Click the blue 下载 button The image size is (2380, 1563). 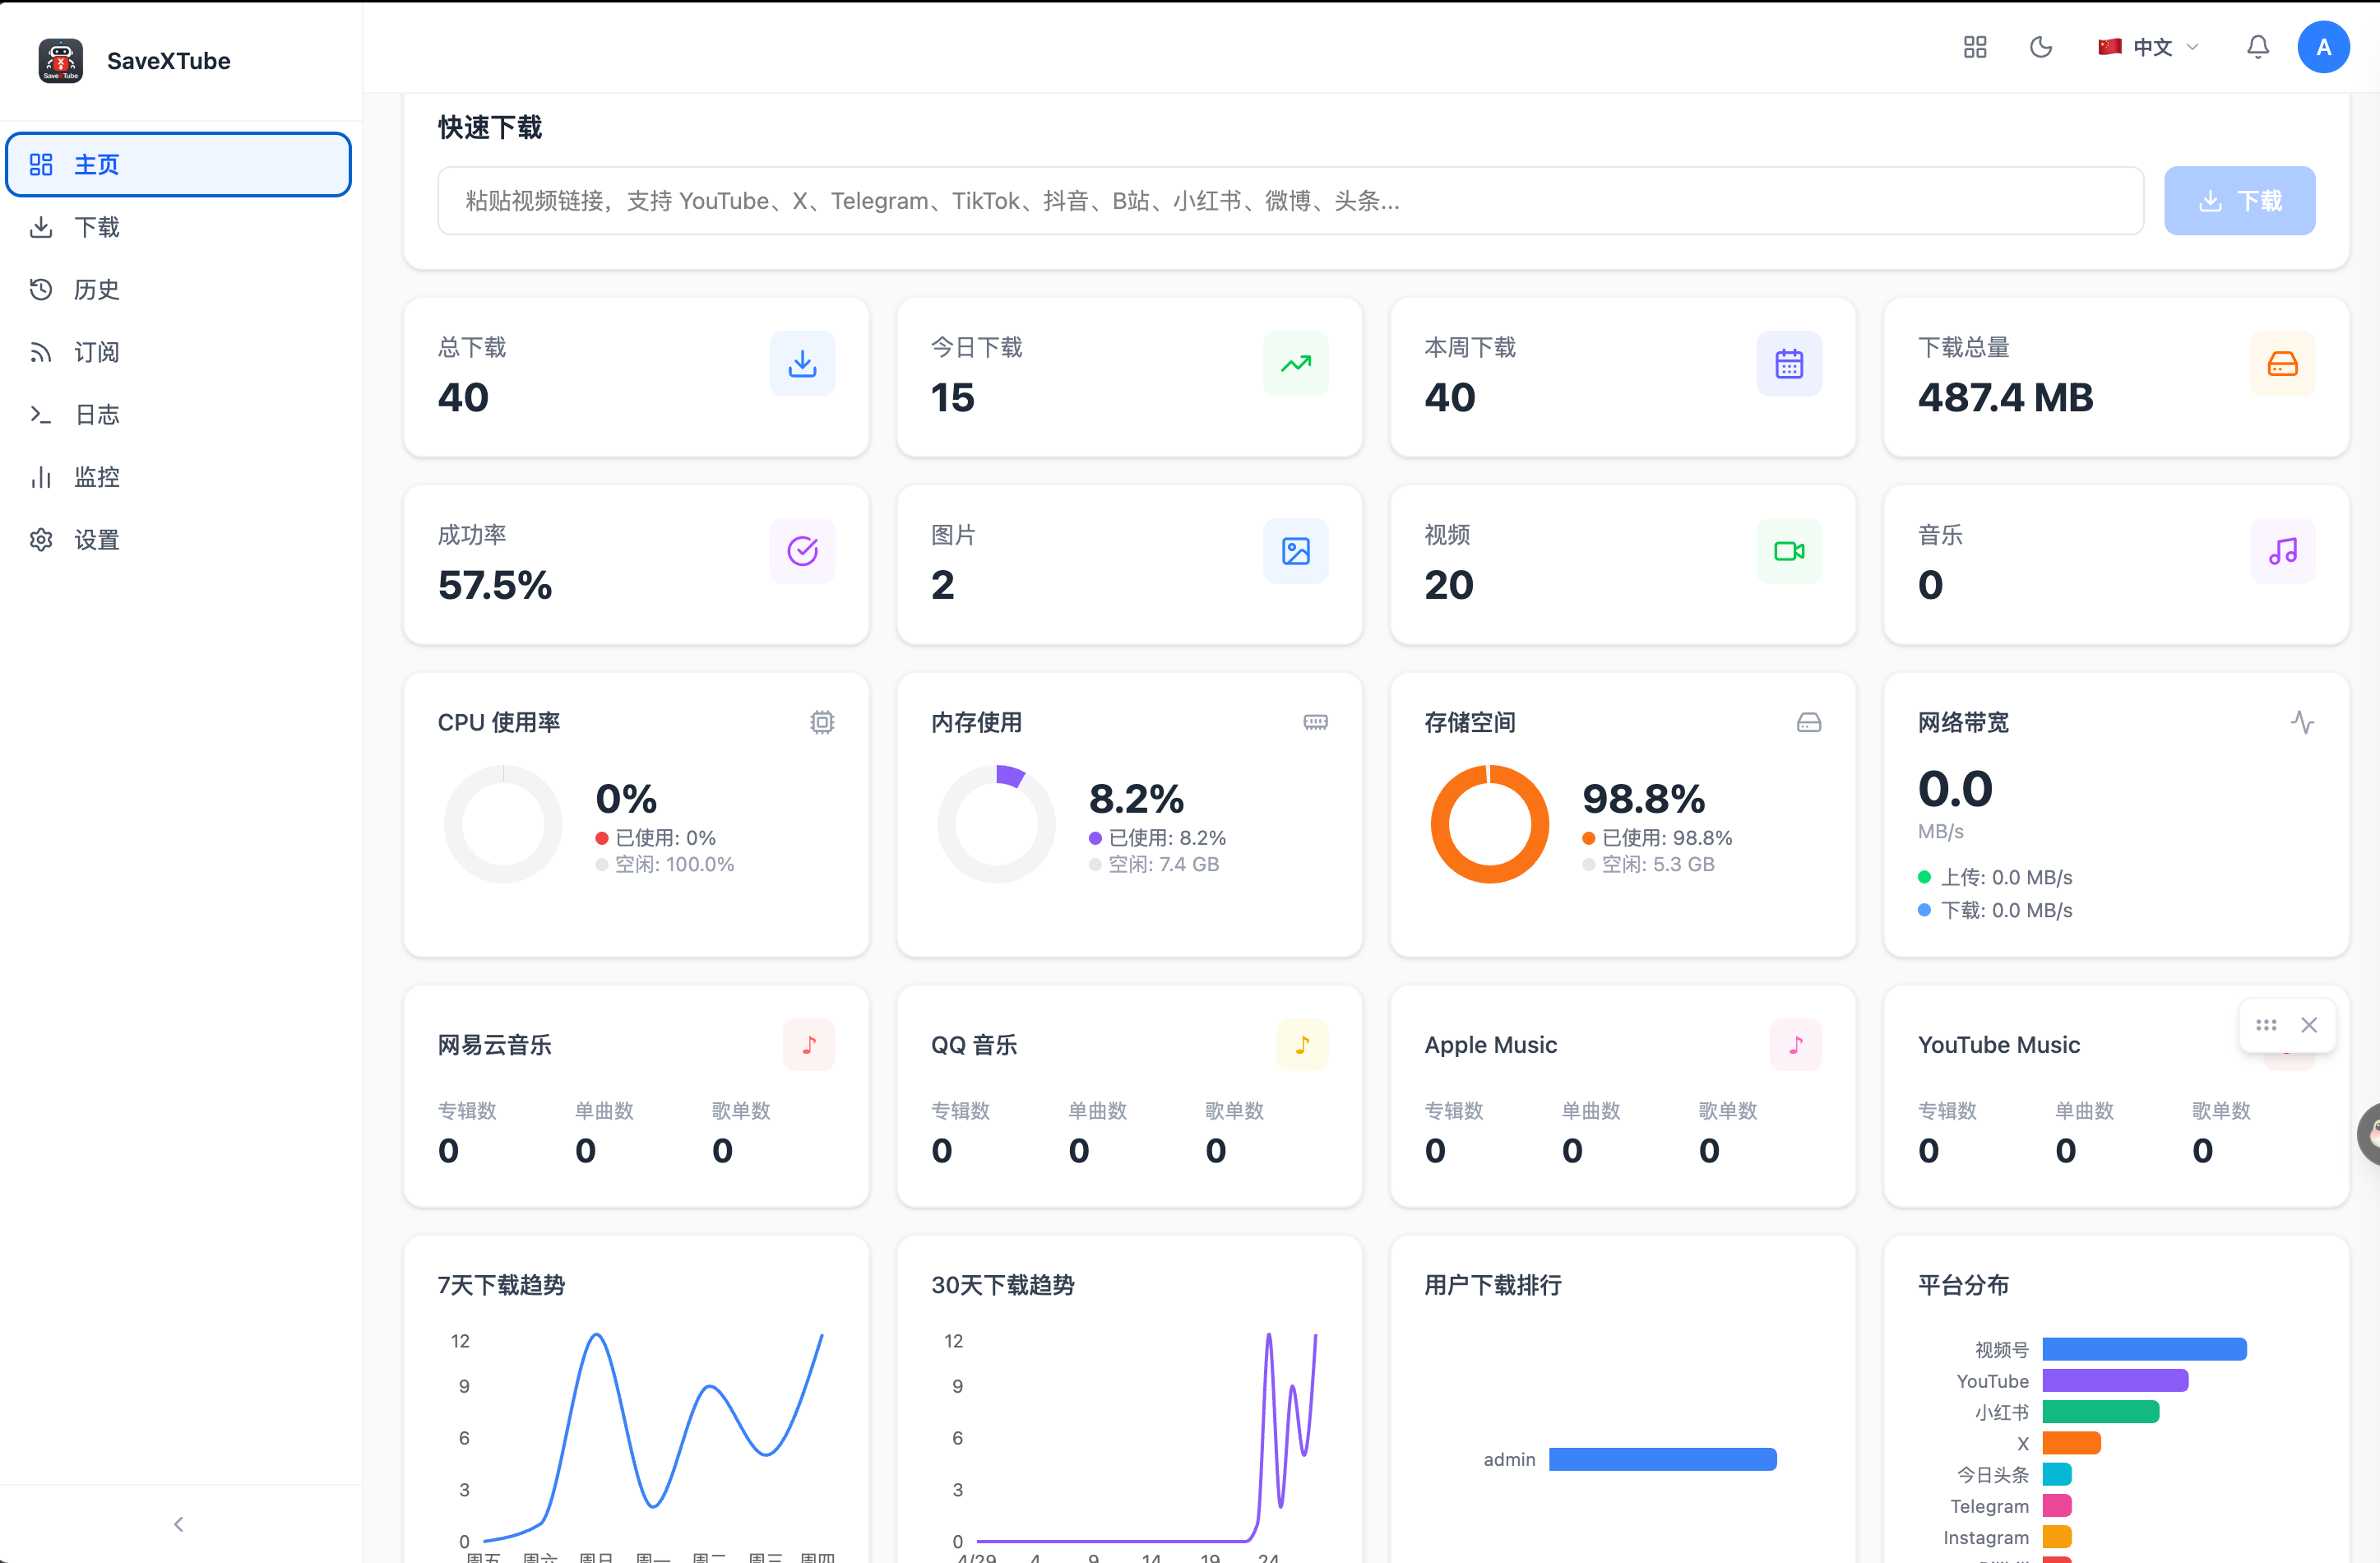click(2239, 201)
